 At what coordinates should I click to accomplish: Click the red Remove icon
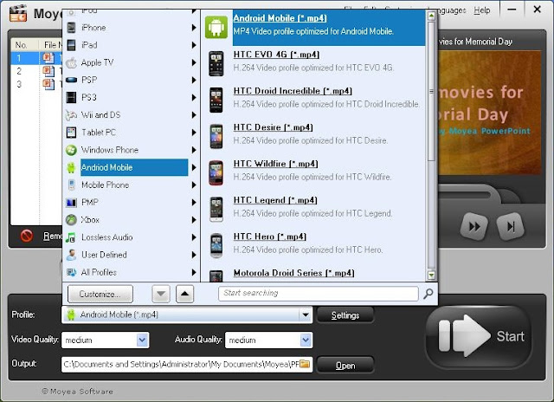(x=27, y=235)
